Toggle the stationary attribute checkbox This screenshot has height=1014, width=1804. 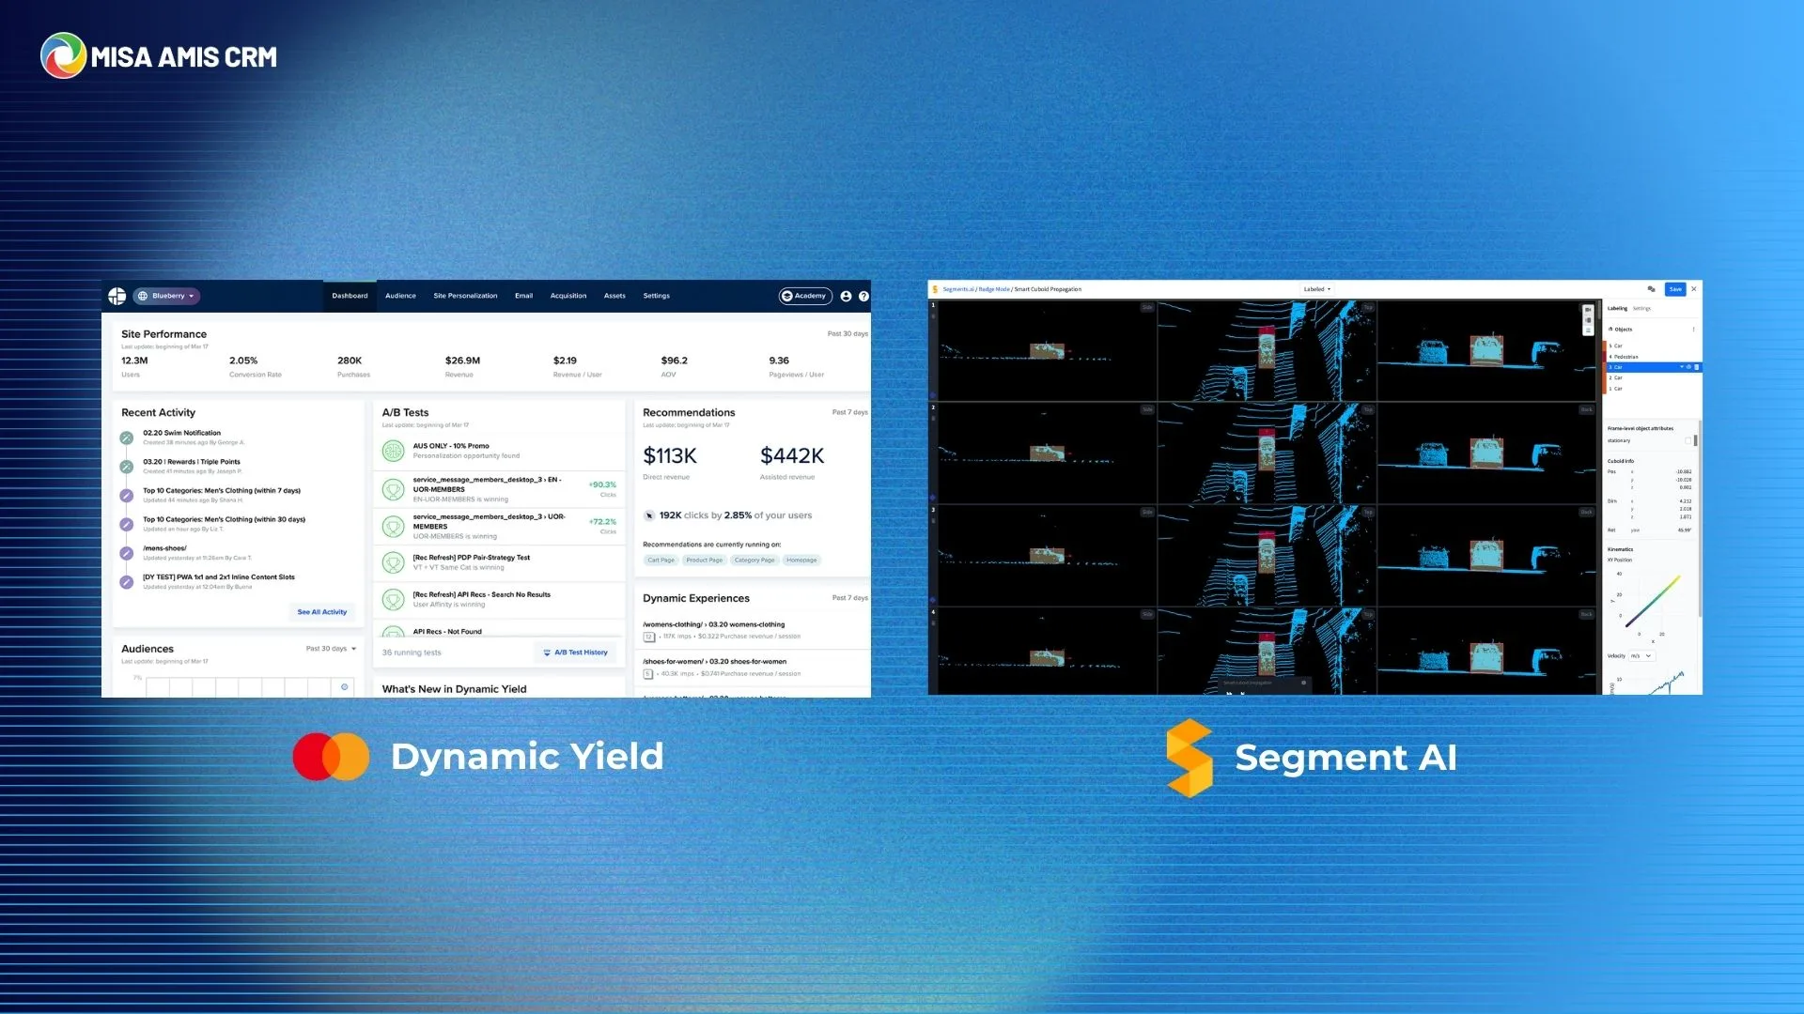point(1687,440)
